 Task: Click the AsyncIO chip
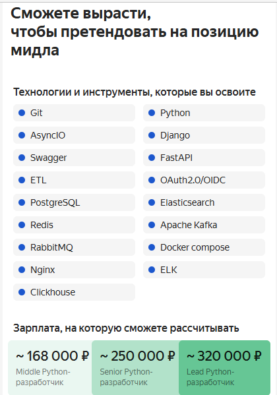click(74, 135)
